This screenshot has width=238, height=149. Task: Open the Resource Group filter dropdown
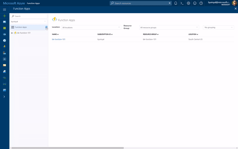click(169, 27)
